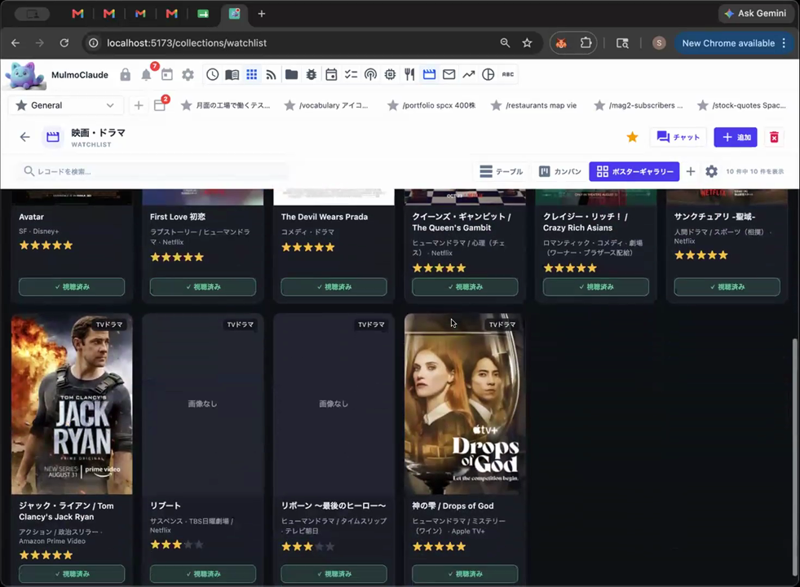Click the browser address bar URL

click(x=186, y=43)
